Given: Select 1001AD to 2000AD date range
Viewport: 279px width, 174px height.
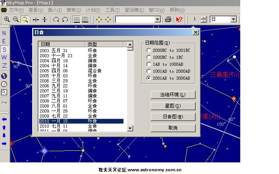Looking at the screenshot, I should 149,71.
